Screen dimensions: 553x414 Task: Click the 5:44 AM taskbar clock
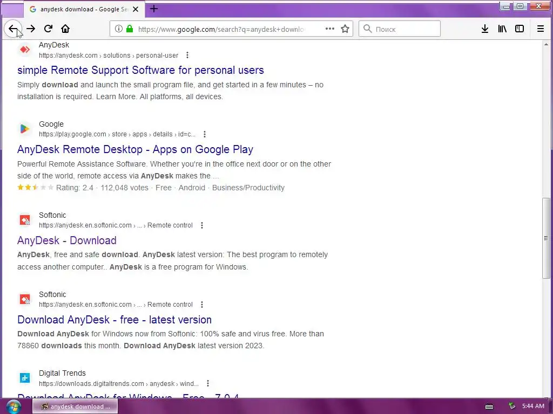click(533, 406)
